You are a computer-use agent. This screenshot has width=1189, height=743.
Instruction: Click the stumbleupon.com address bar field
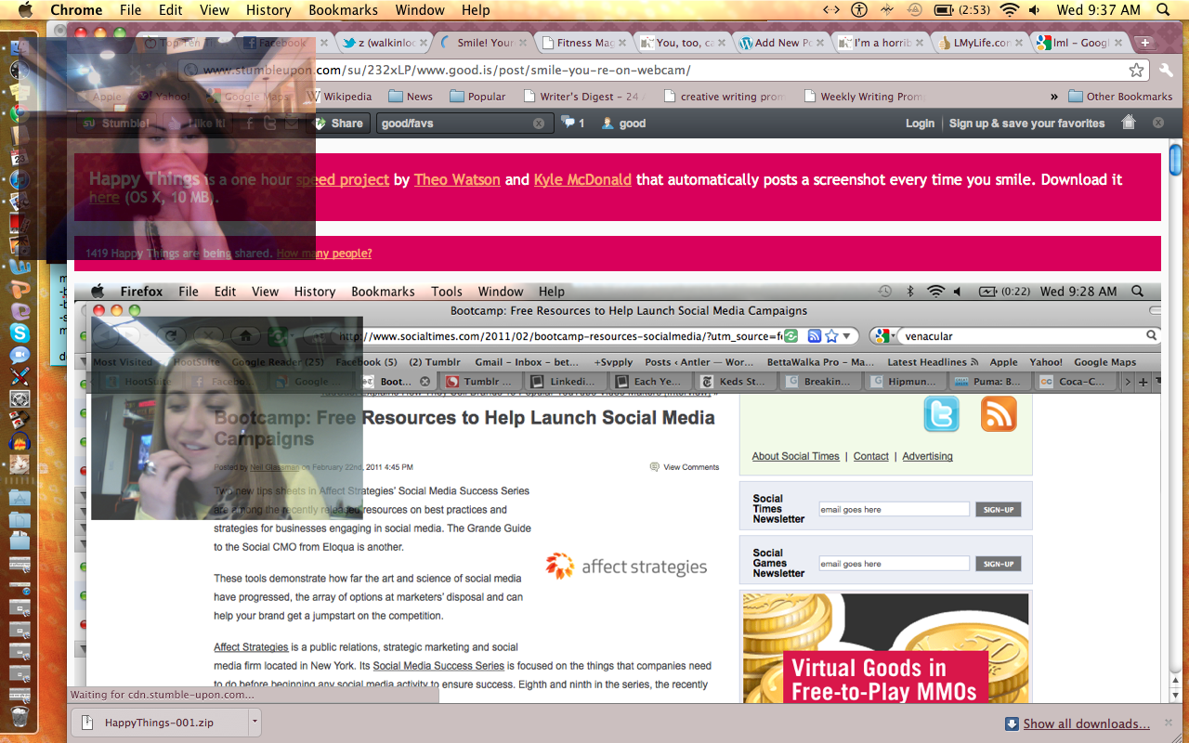[x=650, y=71]
